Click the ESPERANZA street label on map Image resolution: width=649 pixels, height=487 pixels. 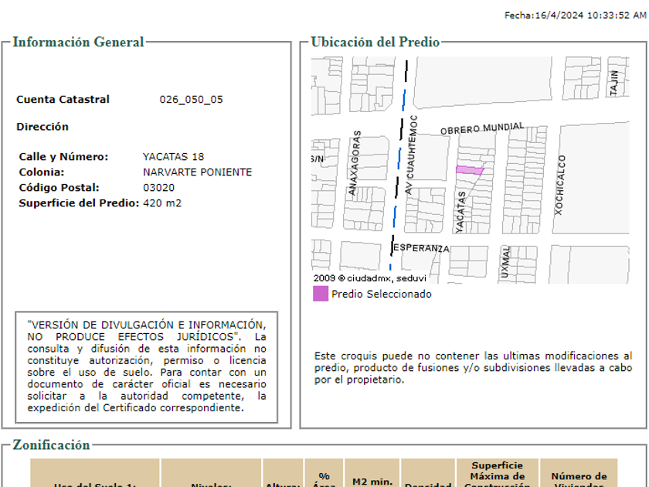point(421,248)
